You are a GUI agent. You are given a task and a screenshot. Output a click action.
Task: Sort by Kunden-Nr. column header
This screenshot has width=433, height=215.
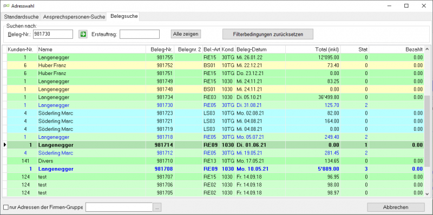22,50
